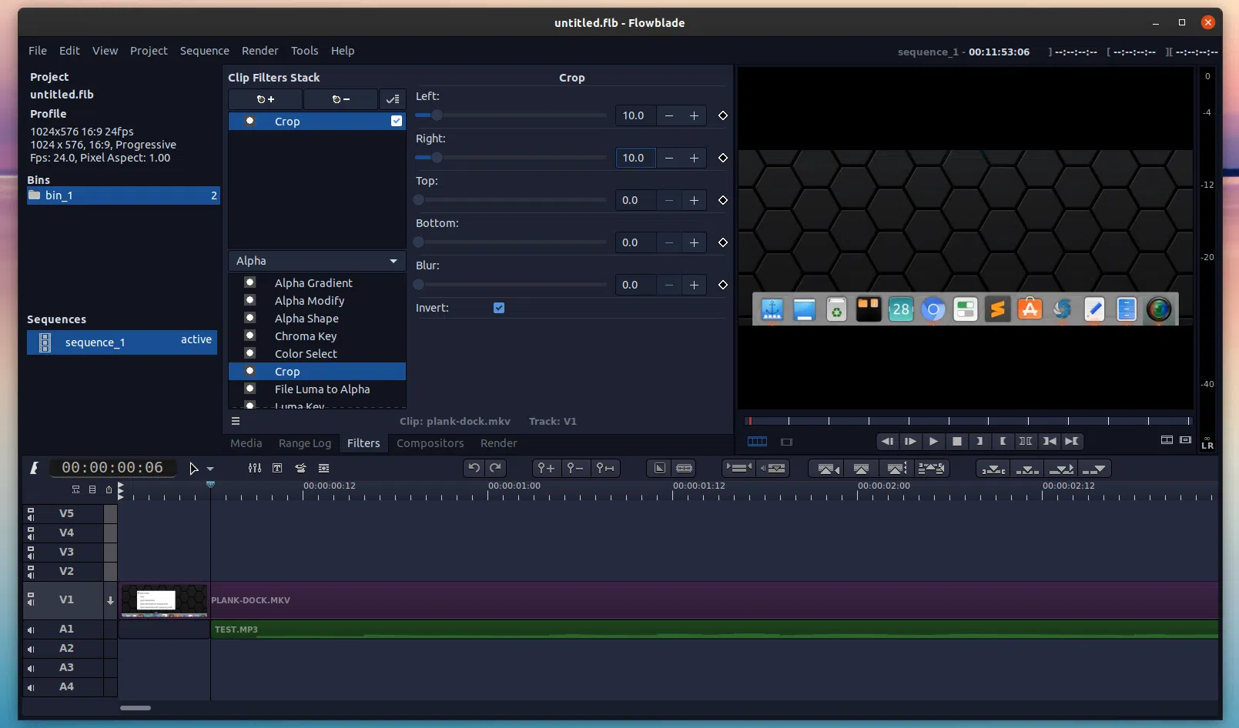Click the Right crop value input field

coord(636,158)
